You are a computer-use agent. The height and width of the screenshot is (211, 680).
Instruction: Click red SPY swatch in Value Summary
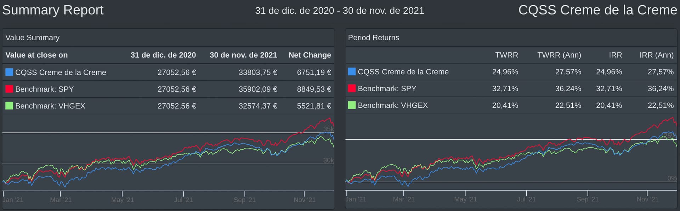pyautogui.click(x=9, y=89)
